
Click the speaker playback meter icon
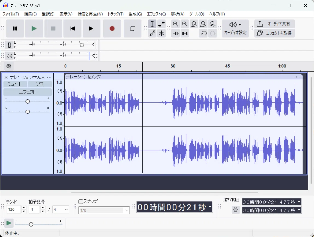pyautogui.click(x=9, y=56)
